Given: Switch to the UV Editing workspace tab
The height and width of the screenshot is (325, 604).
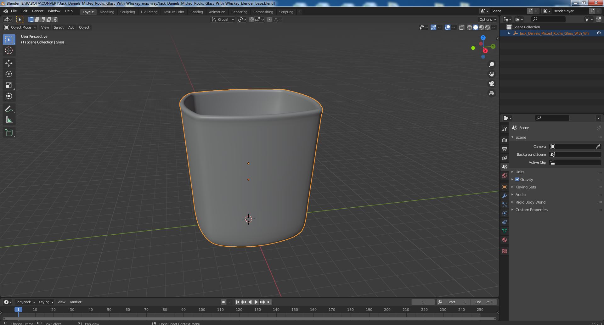Looking at the screenshot, I should pyautogui.click(x=149, y=12).
